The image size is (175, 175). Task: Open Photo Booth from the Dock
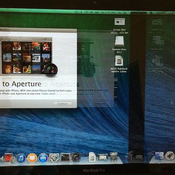pyautogui.click(x=10, y=158)
